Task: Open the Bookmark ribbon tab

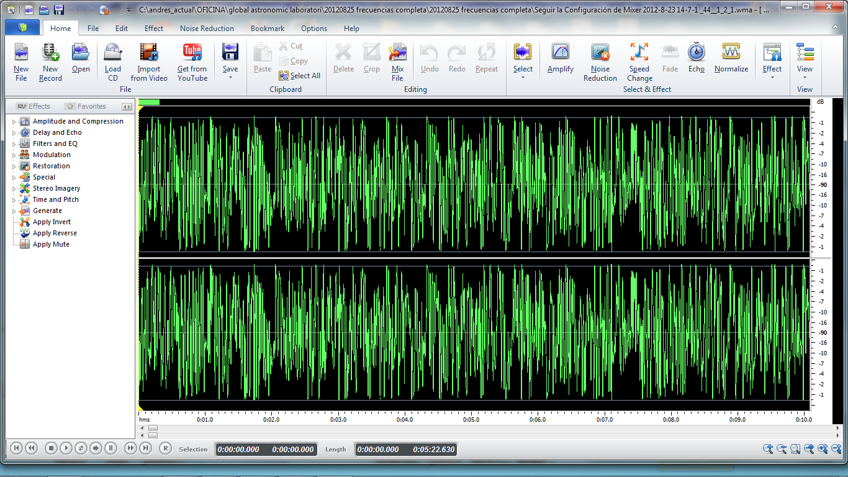Action: point(268,29)
